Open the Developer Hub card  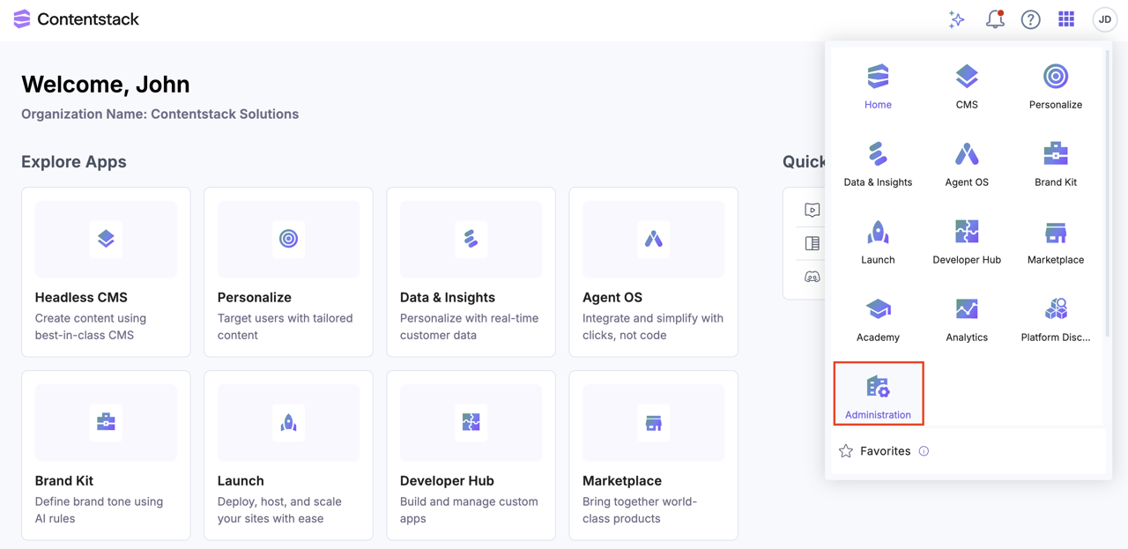pyautogui.click(x=471, y=455)
